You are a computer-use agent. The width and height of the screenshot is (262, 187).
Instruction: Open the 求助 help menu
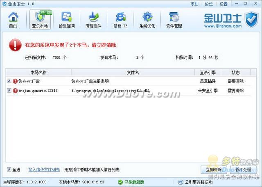tap(194, 4)
